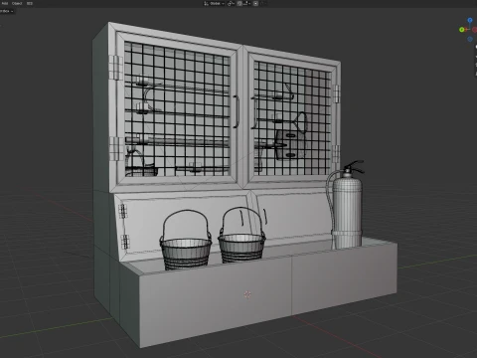Open the snap-to options dropdown

pos(247,3)
